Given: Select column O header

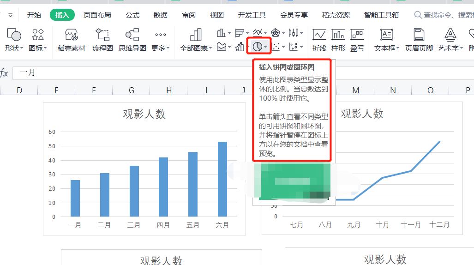Looking at the screenshot, I should [430, 90].
